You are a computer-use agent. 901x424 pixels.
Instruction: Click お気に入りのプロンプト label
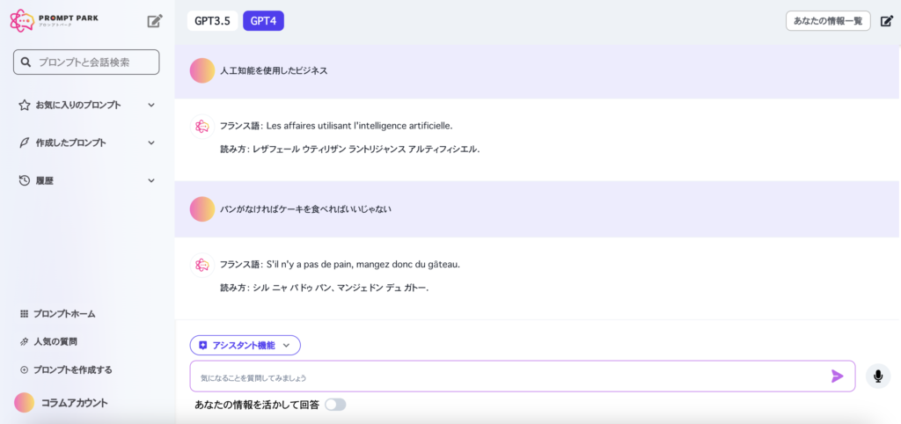(x=78, y=106)
